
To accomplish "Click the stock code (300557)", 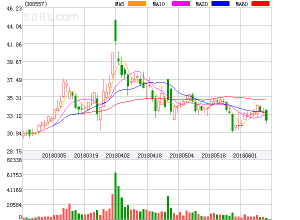I will tap(35, 4).
